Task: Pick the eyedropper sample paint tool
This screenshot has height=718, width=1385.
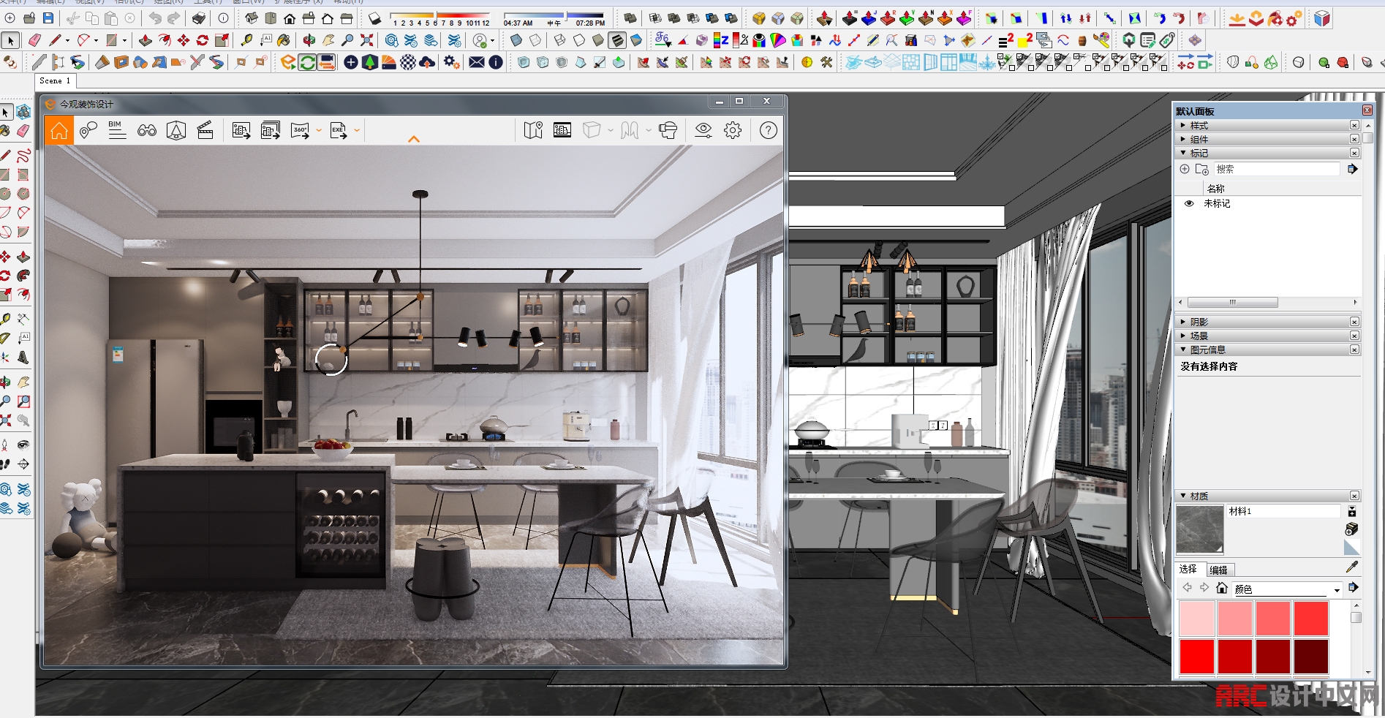Action: [1351, 567]
